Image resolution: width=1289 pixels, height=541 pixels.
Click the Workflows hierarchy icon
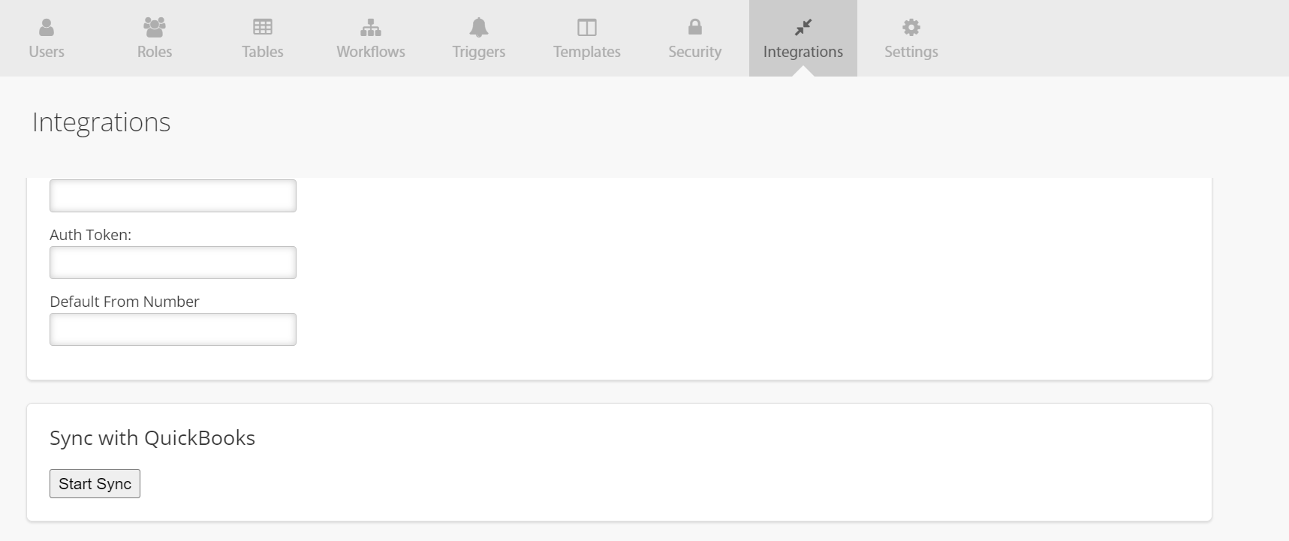coord(371,28)
